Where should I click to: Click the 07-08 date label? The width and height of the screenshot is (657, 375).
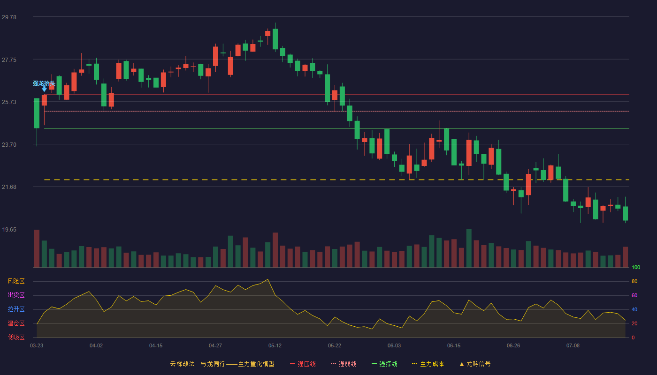(x=573, y=345)
